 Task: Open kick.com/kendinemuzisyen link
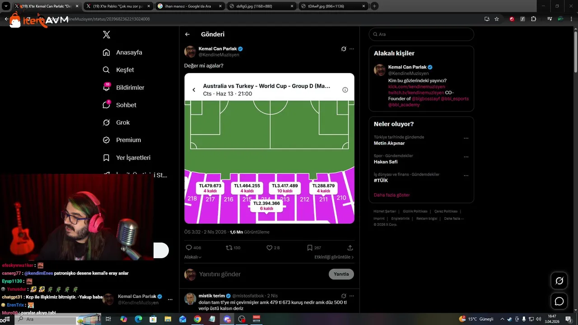(416, 87)
